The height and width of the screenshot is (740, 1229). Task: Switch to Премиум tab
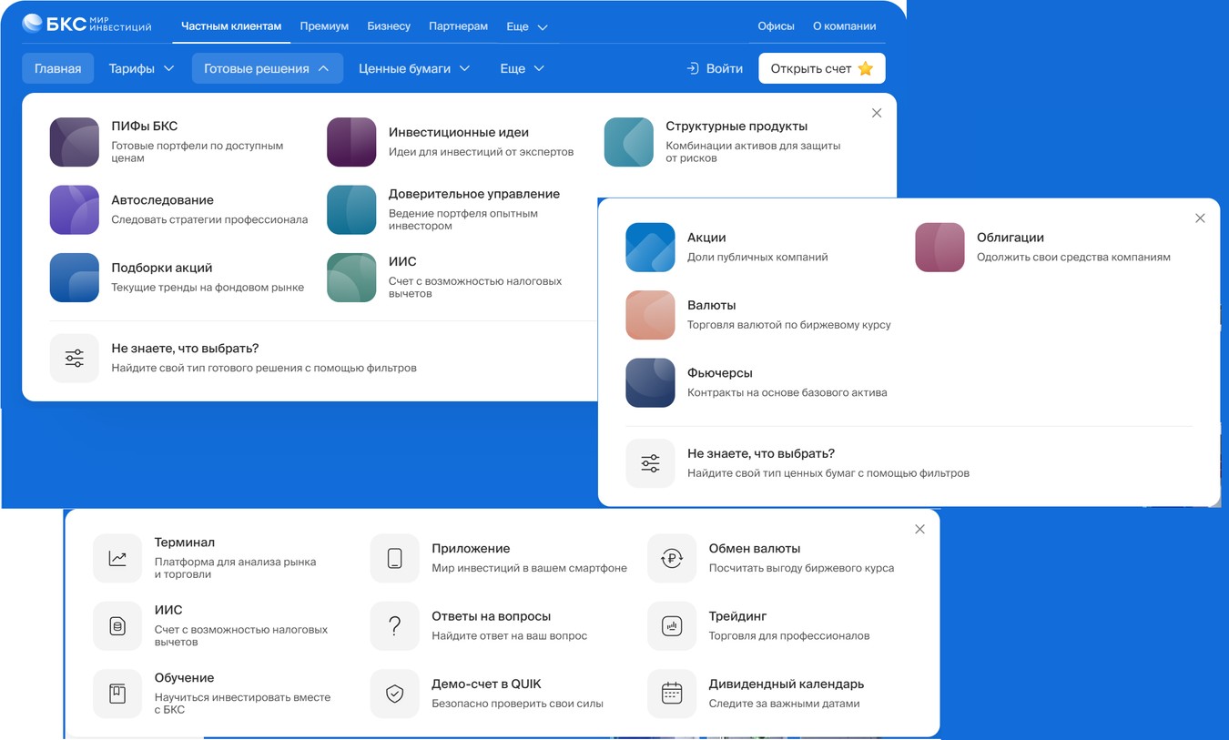[324, 26]
